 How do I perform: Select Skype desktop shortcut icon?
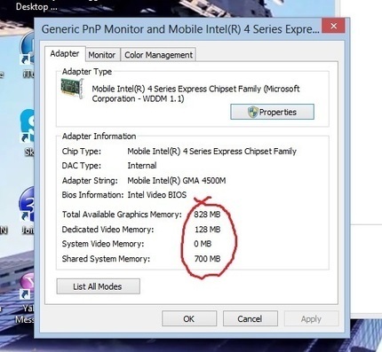click(28, 126)
